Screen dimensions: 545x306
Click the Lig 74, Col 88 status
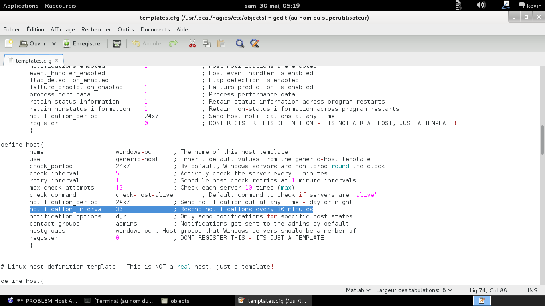(x=488, y=290)
